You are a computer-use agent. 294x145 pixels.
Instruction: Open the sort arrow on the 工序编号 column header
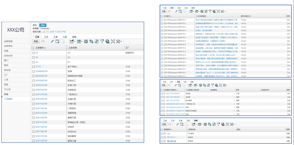(45, 48)
